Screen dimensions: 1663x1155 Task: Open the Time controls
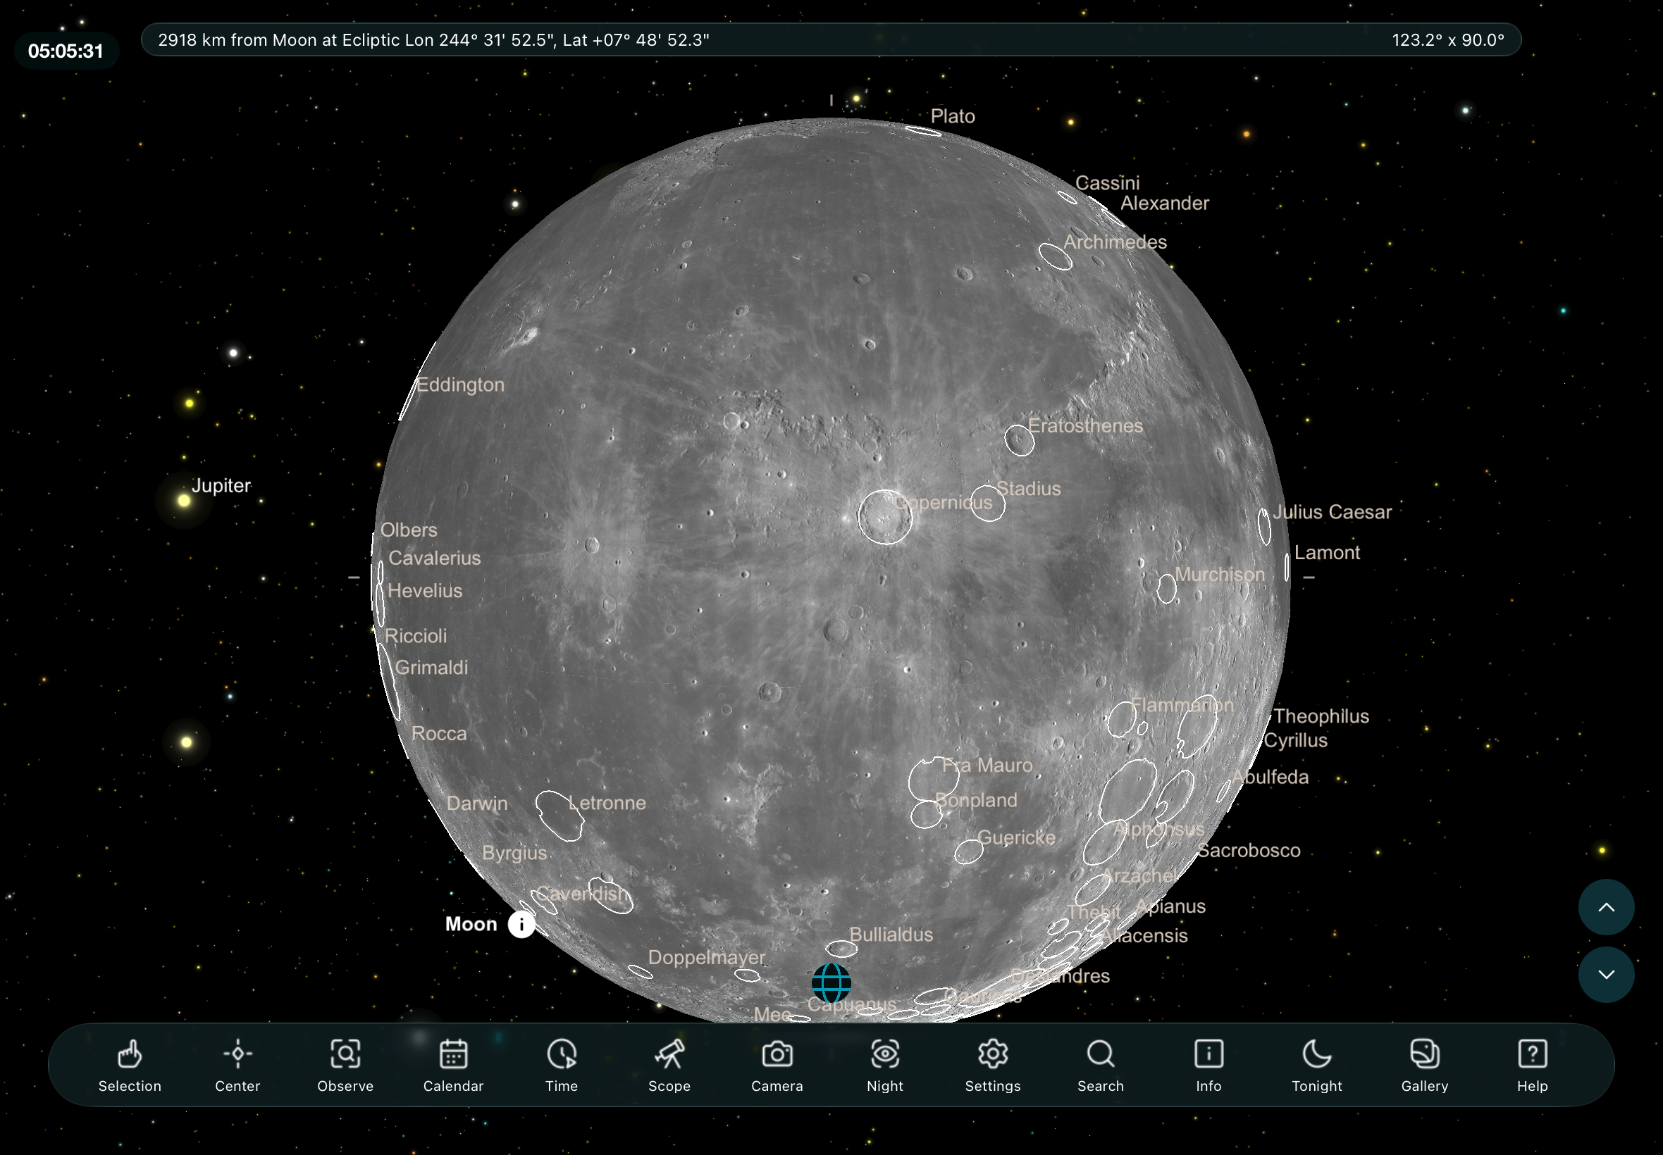click(x=561, y=1064)
